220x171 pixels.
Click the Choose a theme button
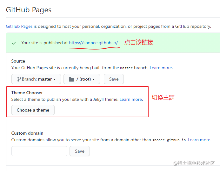pyautogui.click(x=33, y=110)
